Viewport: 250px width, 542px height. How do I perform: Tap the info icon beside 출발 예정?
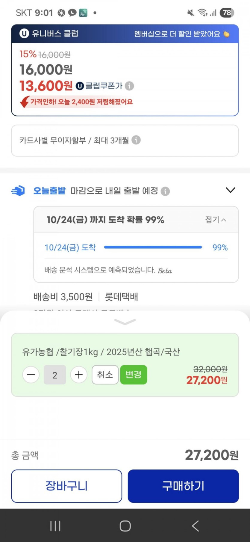coord(165,191)
